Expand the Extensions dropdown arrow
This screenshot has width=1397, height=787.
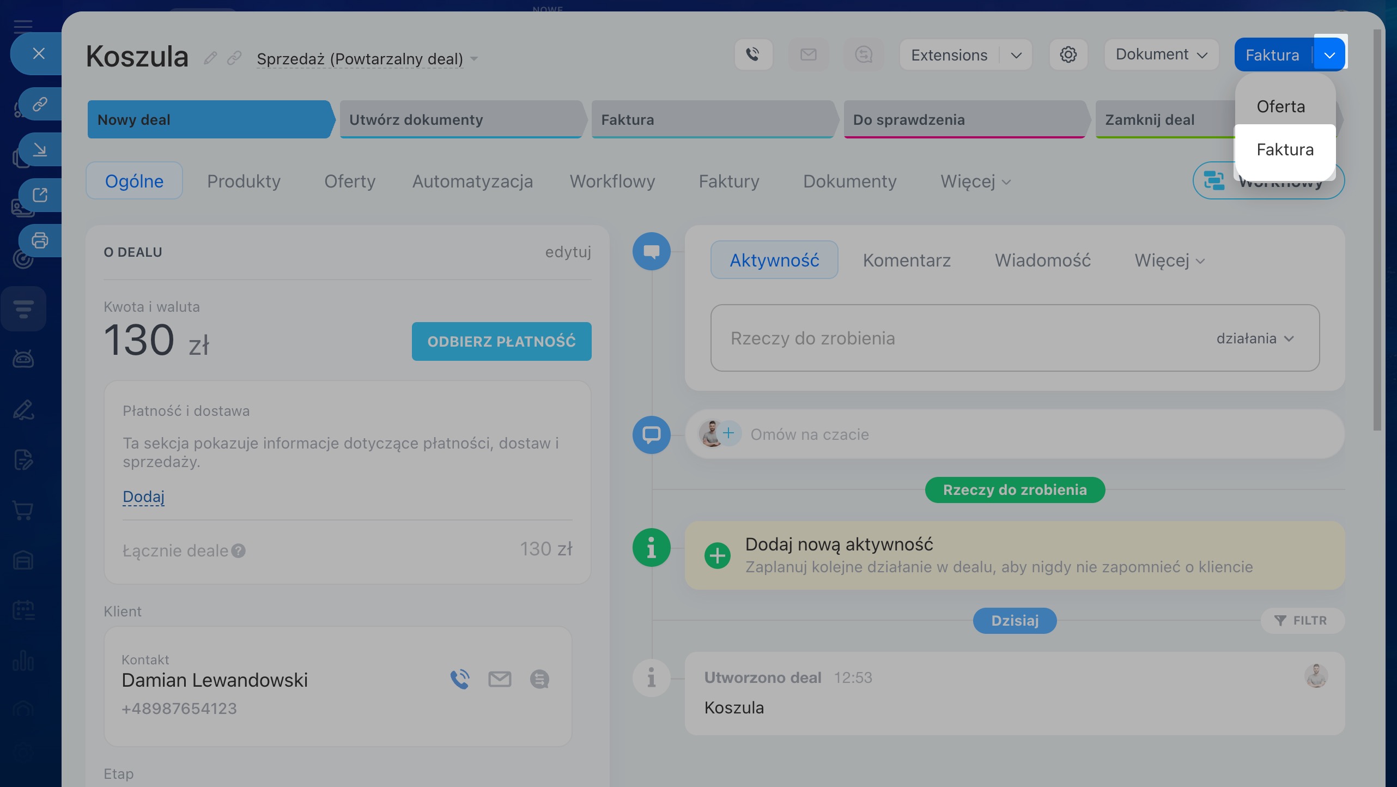pos(1016,55)
